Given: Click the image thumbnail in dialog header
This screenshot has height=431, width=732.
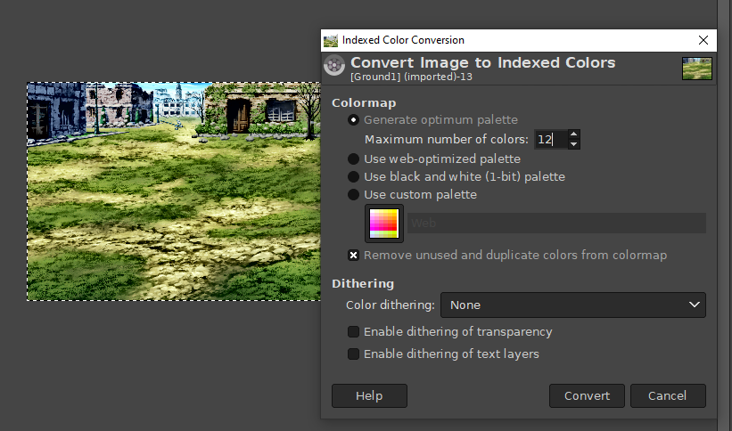Looking at the screenshot, I should [696, 69].
